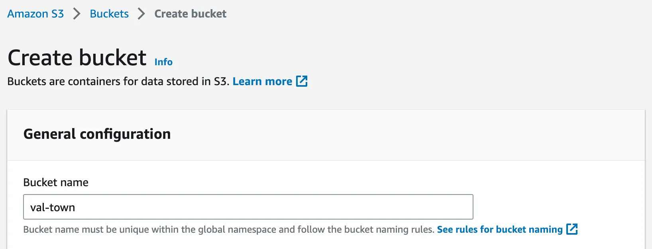
Task: Open the external link icon beside Learn more
Action: tap(302, 81)
